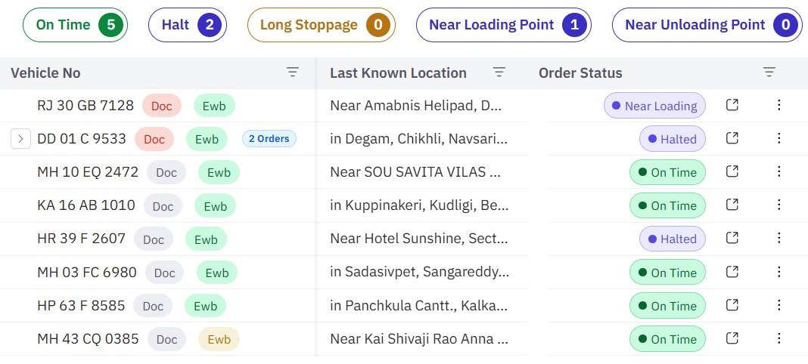The width and height of the screenshot is (808, 364).
Task: Click the Doc badge for HP 63 F 8585
Action: coord(153,306)
